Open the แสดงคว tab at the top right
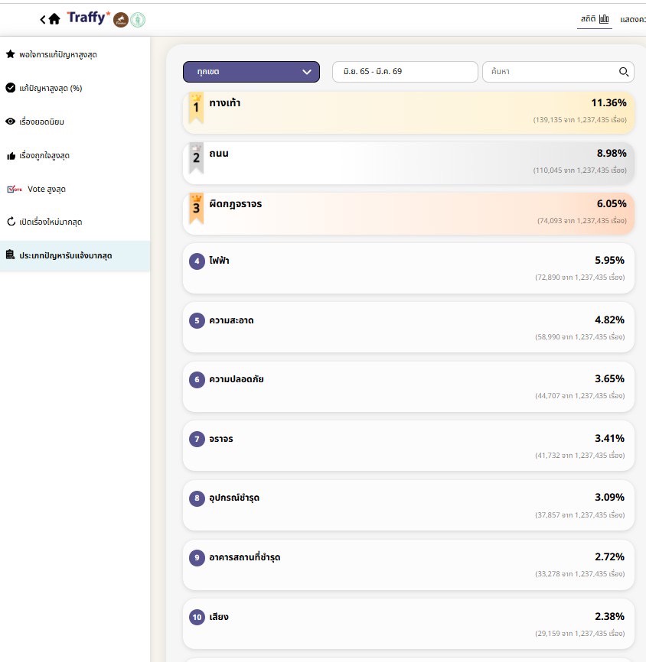The height and width of the screenshot is (662, 646). click(632, 18)
